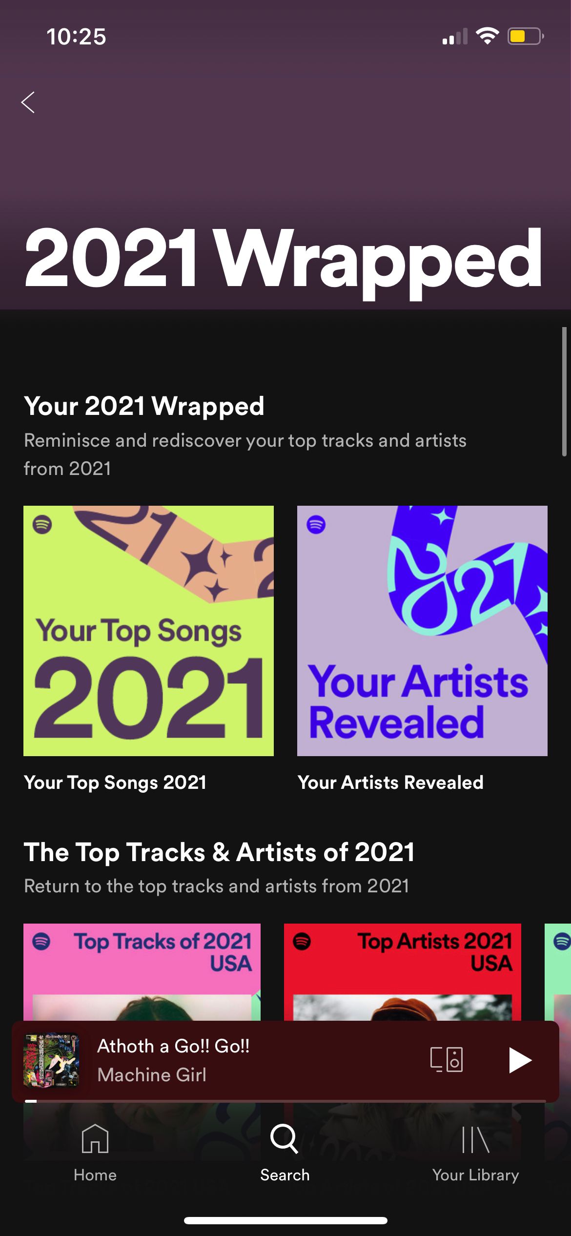Click the song progress bar in mini player
The image size is (571, 1236).
(x=285, y=1101)
